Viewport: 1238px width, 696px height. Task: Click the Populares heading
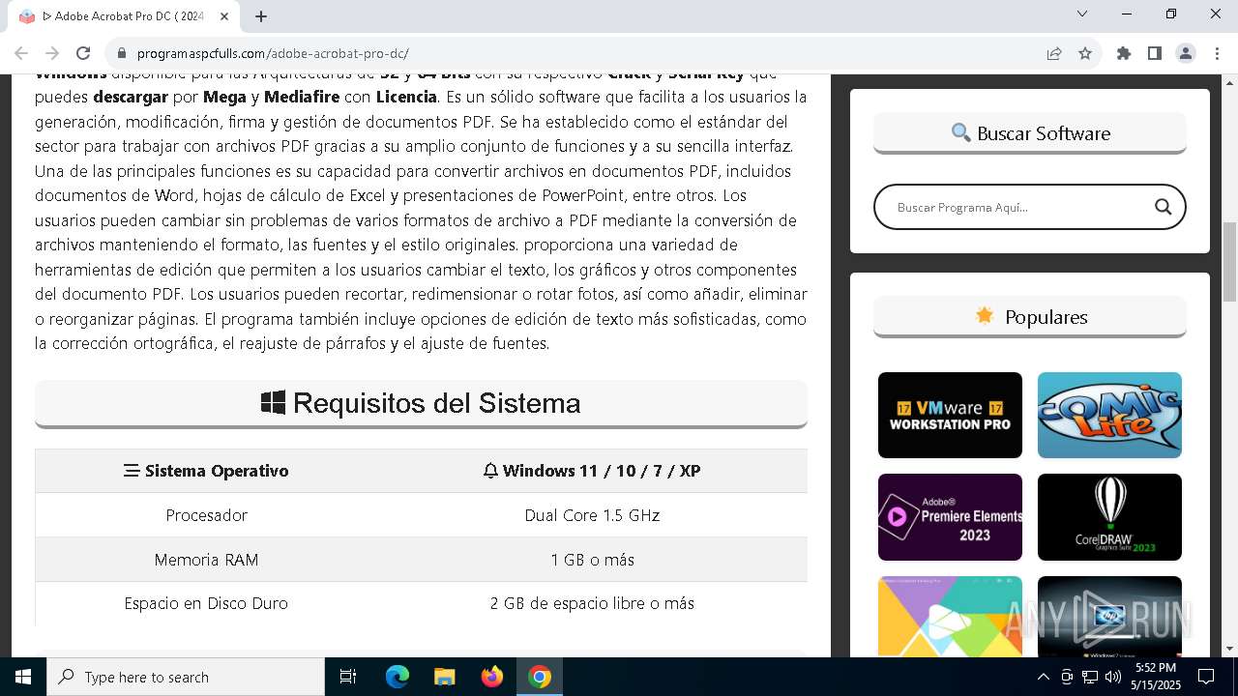click(1030, 317)
